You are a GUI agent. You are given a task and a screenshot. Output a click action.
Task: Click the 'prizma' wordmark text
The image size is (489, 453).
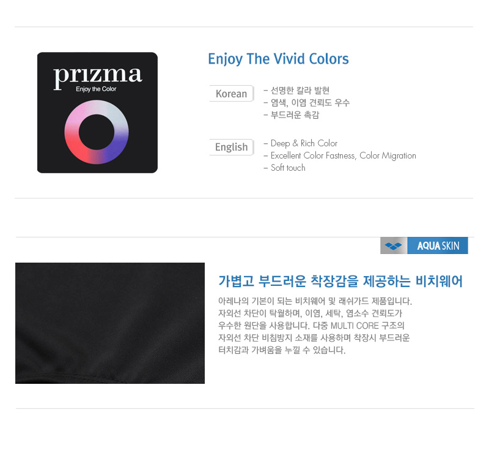tap(98, 77)
